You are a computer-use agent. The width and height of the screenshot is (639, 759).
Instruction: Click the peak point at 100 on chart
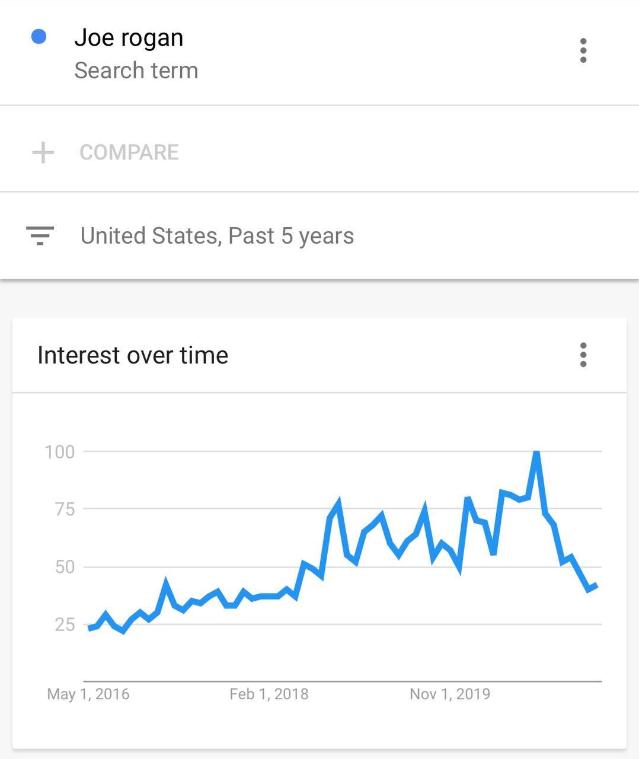(536, 452)
